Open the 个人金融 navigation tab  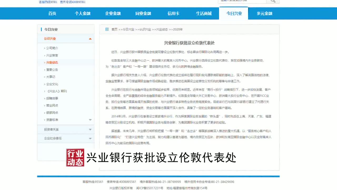pos(83,13)
